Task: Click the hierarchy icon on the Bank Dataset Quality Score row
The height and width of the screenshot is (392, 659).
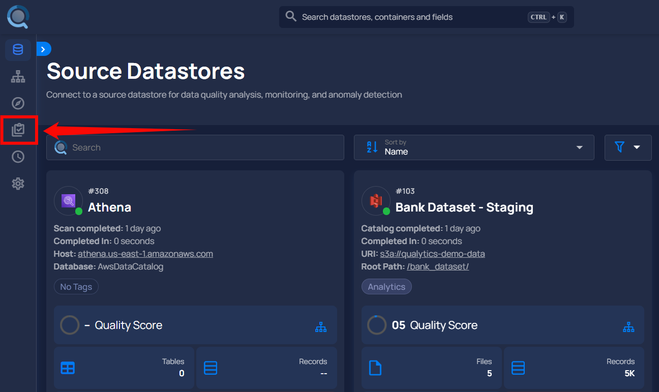Action: coord(628,327)
